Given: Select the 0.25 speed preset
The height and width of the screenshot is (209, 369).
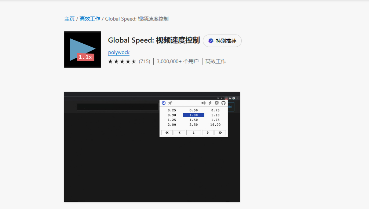Looking at the screenshot, I should click(x=172, y=110).
